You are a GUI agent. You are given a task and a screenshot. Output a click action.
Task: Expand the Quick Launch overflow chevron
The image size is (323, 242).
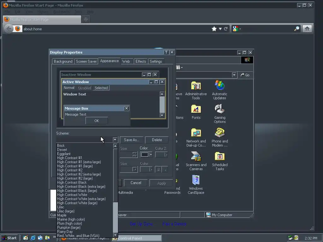[x=54, y=237]
